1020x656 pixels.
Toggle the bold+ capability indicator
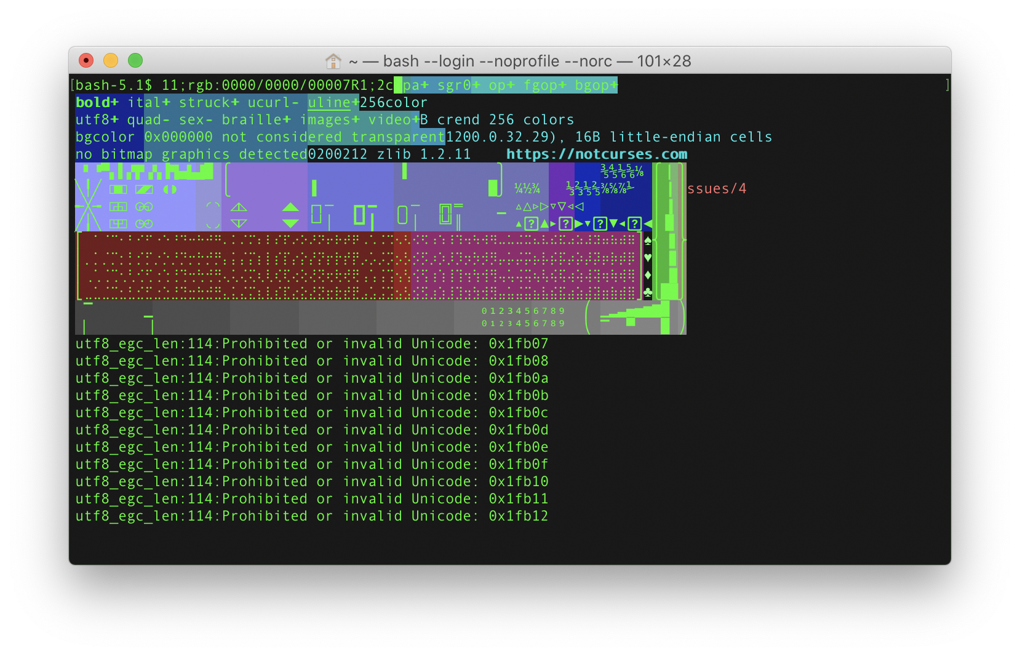(96, 102)
